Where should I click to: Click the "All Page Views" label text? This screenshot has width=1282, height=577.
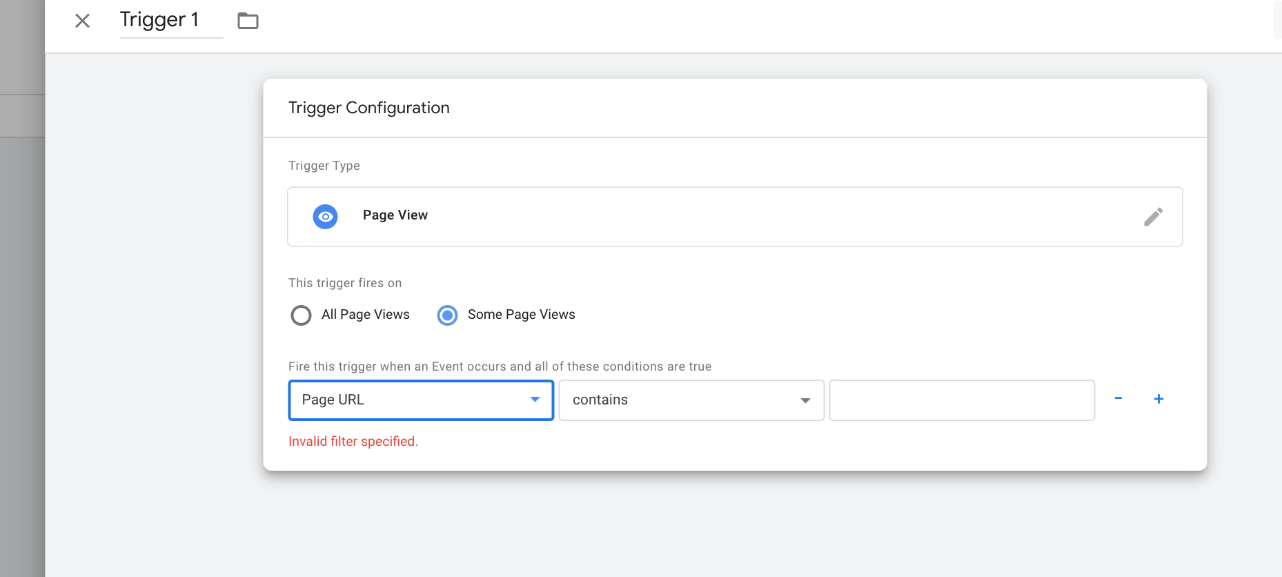click(365, 315)
